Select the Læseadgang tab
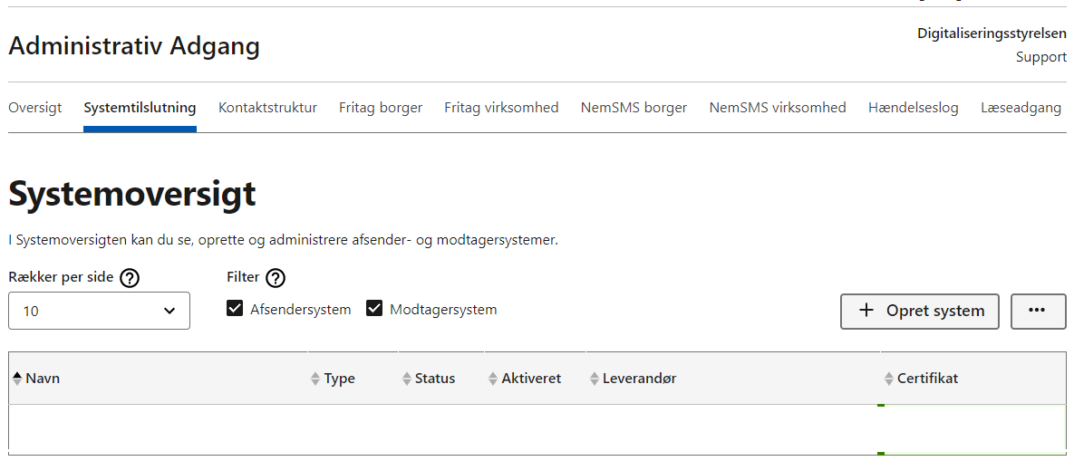1074x461 pixels. pos(1021,108)
